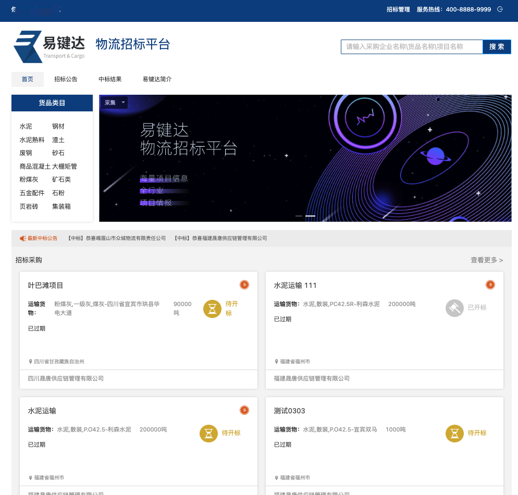Click the logout icon in top bar
Image resolution: width=518 pixels, height=495 pixels.
point(500,9)
